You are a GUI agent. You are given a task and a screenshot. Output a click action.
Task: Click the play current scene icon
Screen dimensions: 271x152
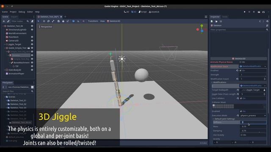(x=259, y=12)
